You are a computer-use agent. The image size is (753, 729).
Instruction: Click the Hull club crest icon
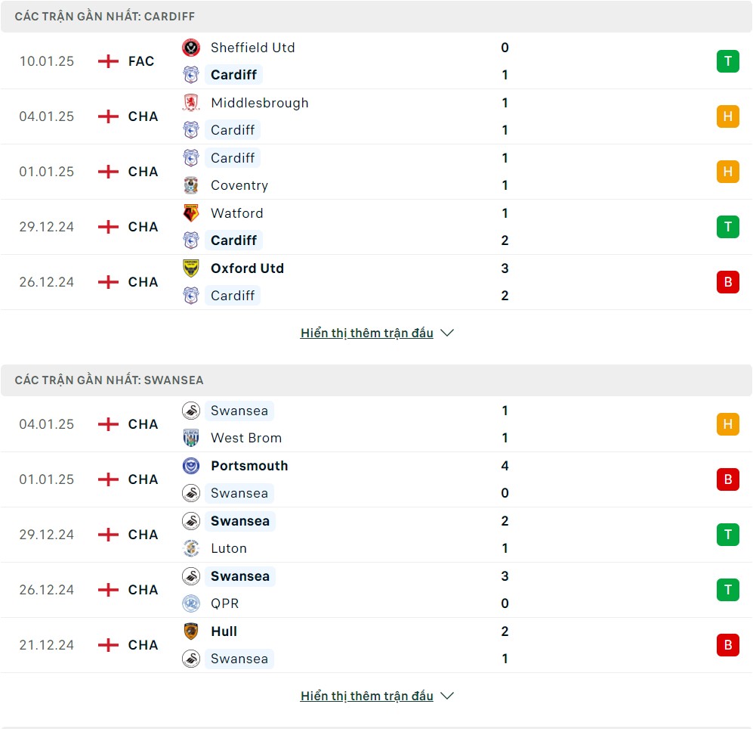(191, 631)
